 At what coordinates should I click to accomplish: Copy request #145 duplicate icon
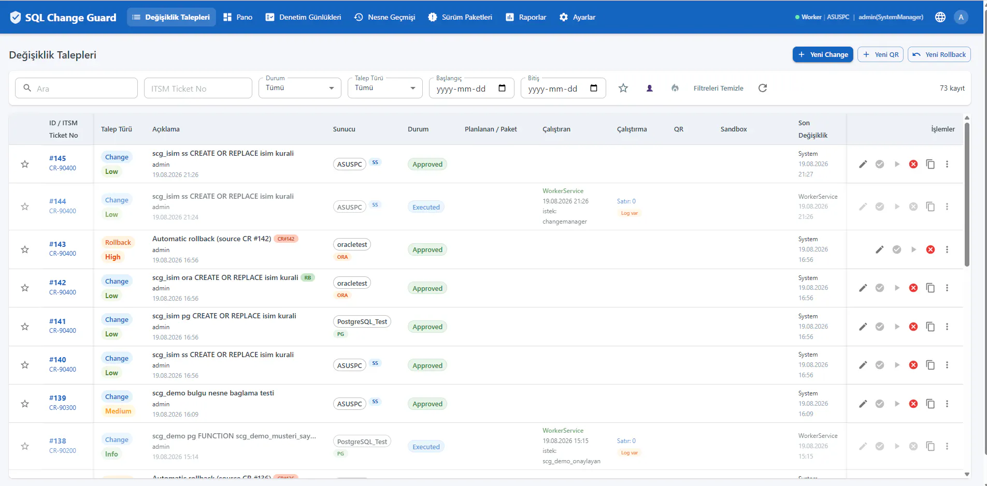click(931, 164)
